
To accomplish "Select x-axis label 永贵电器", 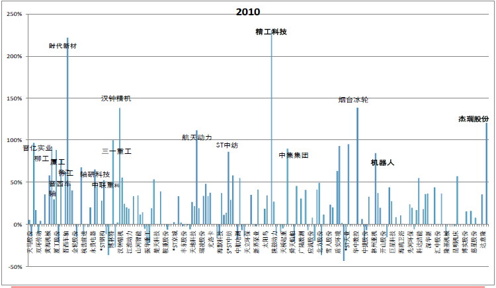I will point(94,242).
